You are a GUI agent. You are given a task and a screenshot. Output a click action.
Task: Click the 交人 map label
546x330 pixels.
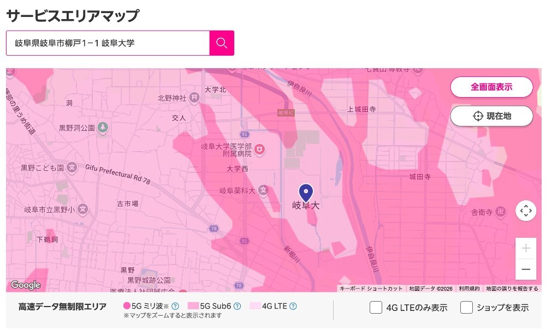tap(179, 118)
